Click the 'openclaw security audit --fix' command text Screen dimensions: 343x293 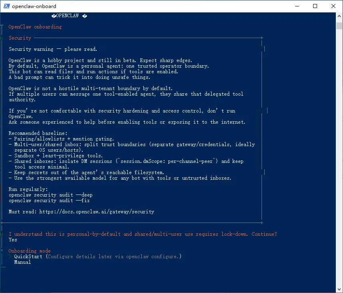tap(49, 201)
